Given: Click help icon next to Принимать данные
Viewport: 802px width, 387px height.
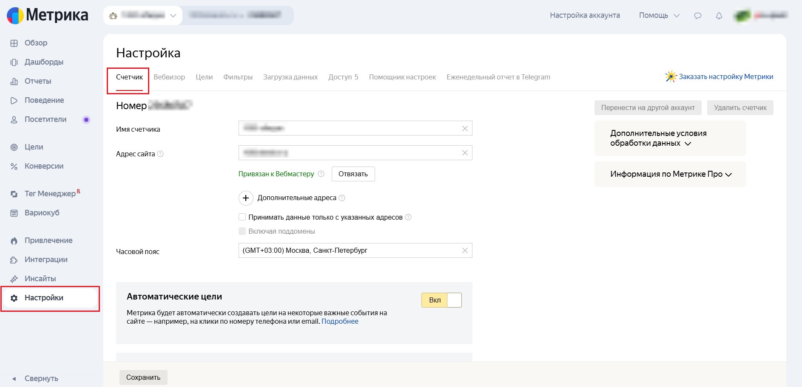Looking at the screenshot, I should point(408,217).
